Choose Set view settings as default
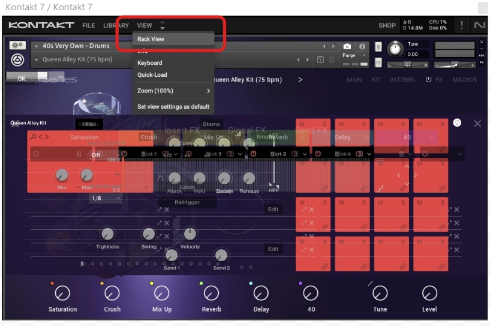490x326 pixels. tap(173, 107)
